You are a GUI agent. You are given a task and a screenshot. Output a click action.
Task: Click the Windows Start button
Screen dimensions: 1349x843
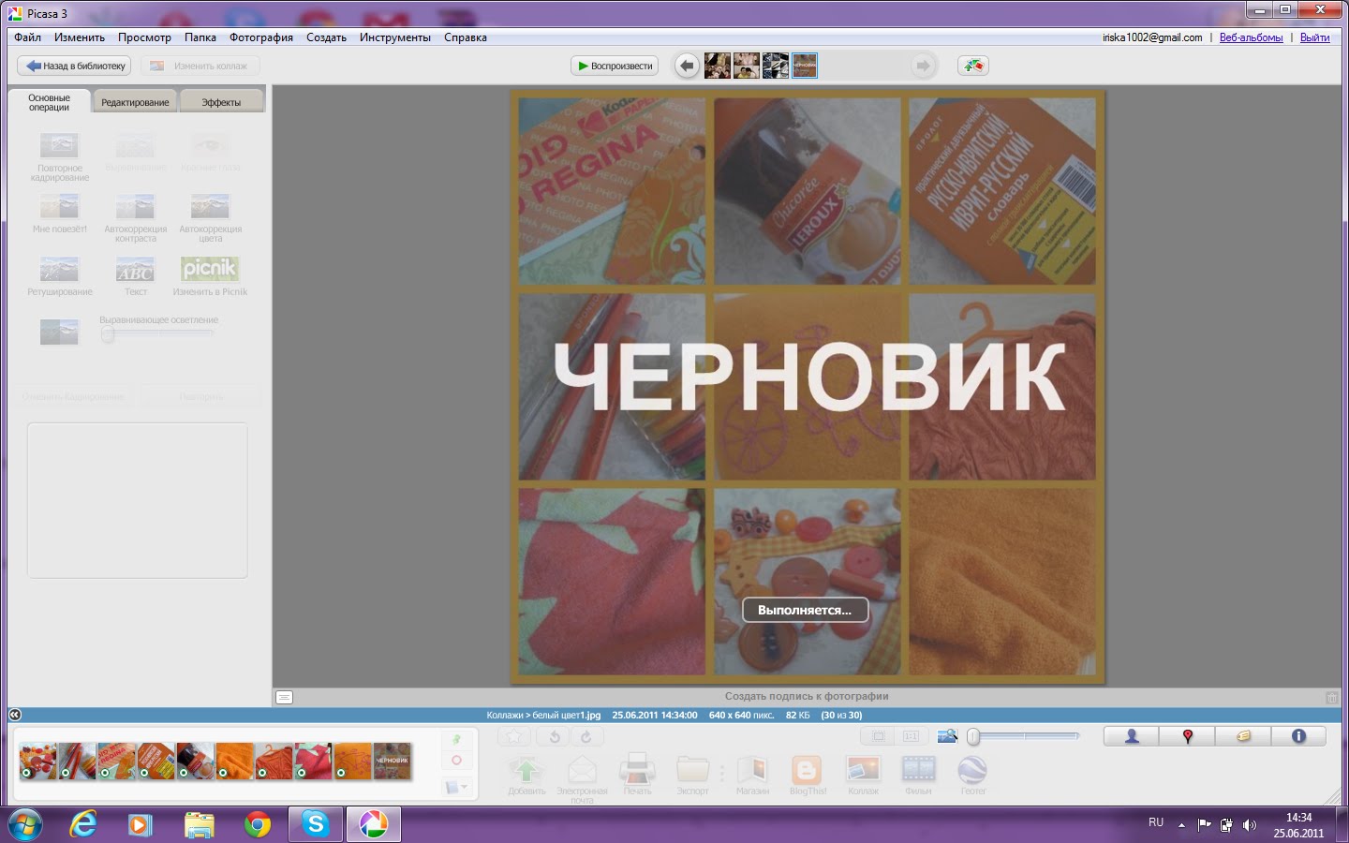pos(25,824)
